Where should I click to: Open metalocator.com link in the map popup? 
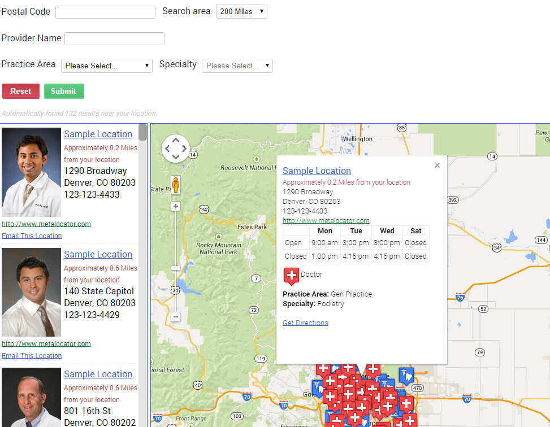pos(326,220)
